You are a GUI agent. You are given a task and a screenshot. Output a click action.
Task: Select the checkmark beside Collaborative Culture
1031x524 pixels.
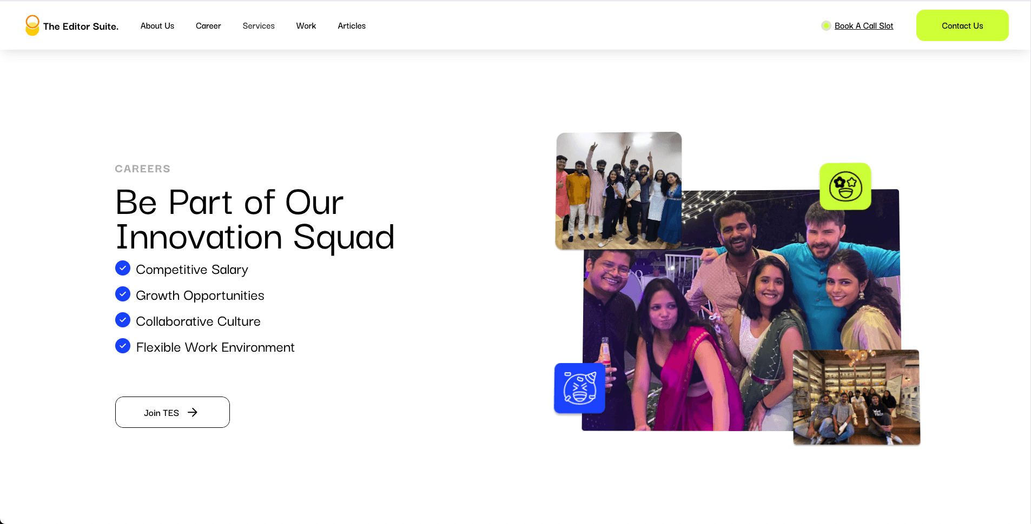123,320
